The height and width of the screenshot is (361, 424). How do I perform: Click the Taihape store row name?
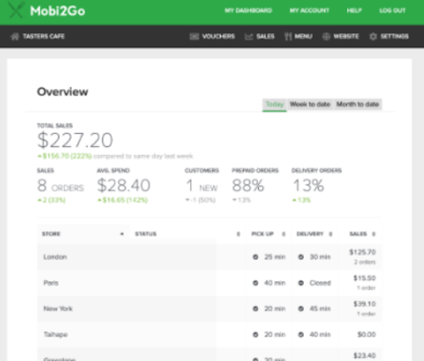pos(55,335)
